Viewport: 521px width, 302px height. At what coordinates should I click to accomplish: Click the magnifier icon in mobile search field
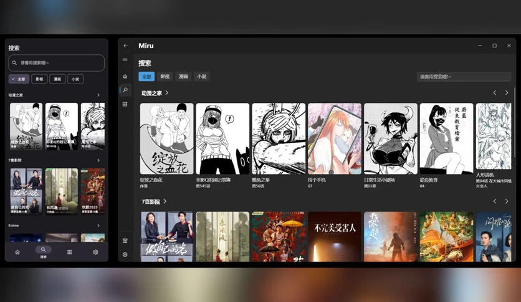14,62
